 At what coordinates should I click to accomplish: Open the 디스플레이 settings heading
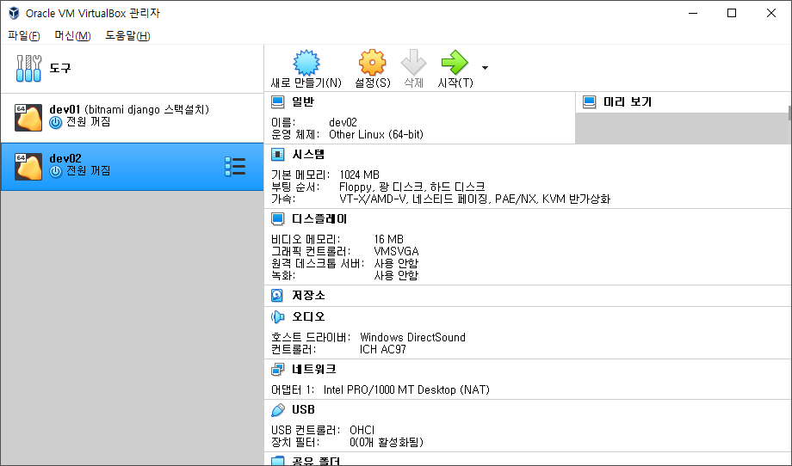click(x=319, y=219)
